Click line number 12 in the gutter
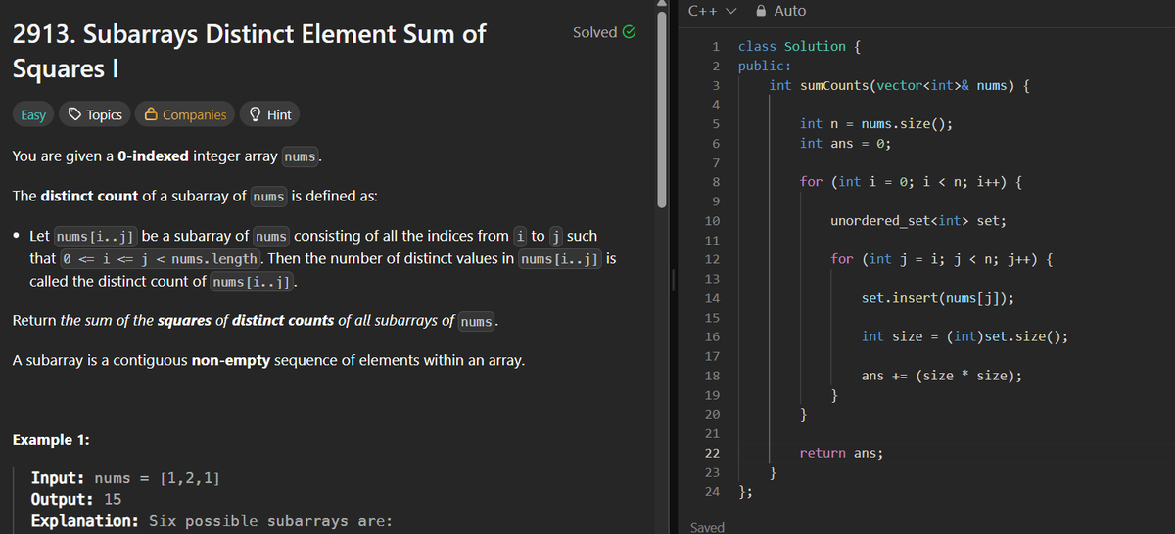Image resolution: width=1175 pixels, height=534 pixels. [713, 259]
